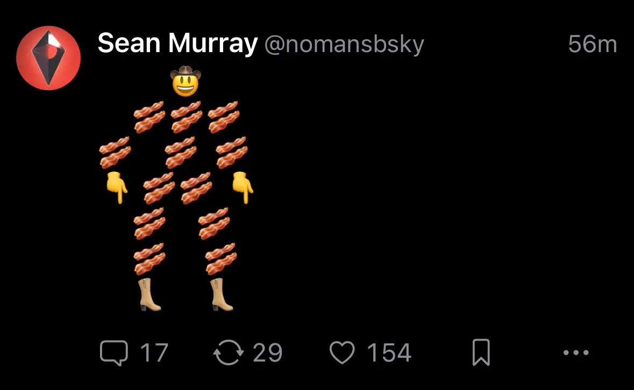Open Sean Murray's profile via display name

coord(177,44)
